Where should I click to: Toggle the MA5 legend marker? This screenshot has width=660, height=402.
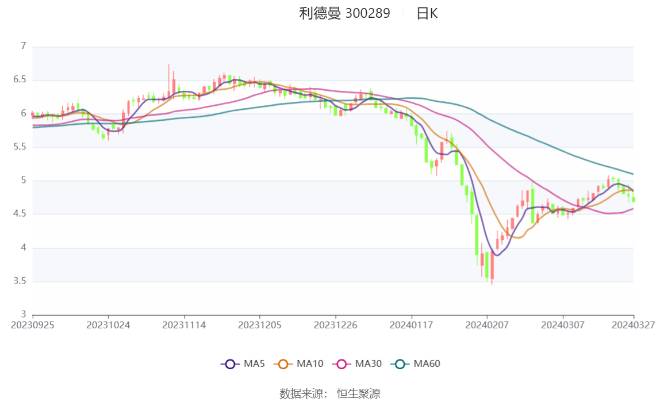230,364
